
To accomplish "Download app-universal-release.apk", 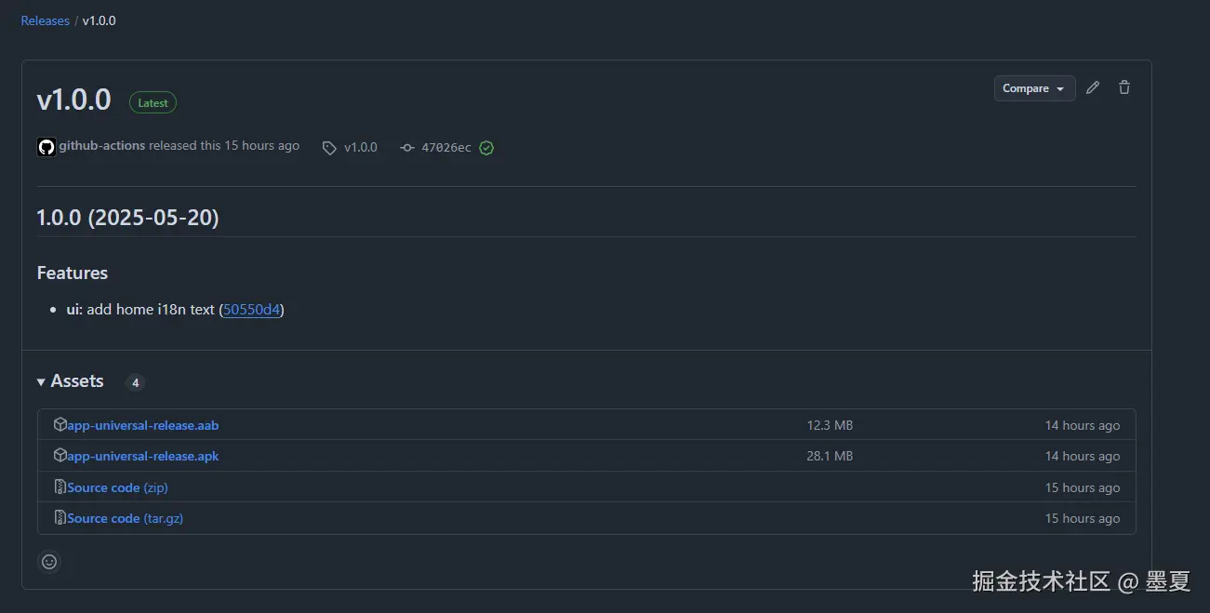I will click(x=143, y=456).
